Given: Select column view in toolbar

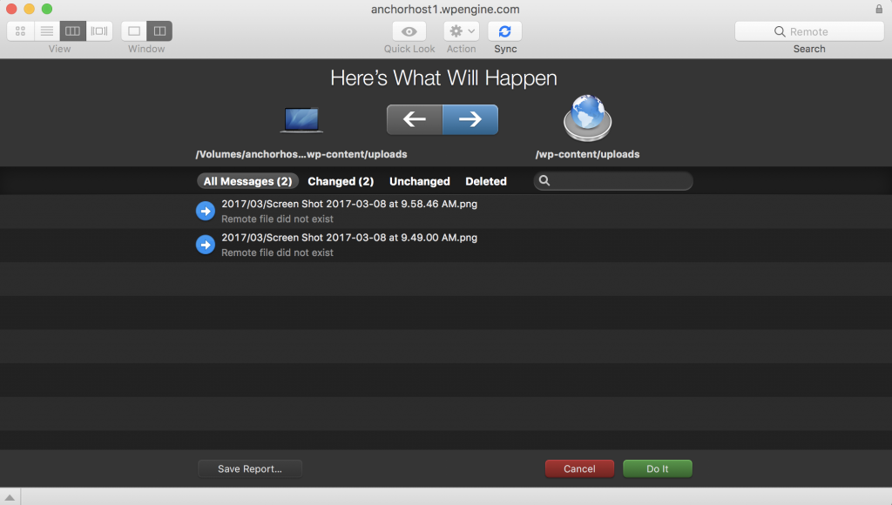Looking at the screenshot, I should point(73,31).
